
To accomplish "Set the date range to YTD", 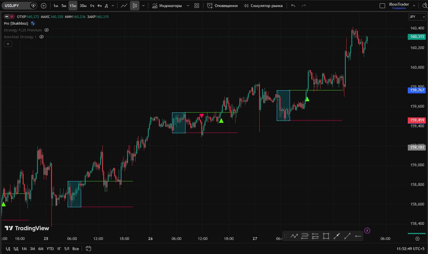I will coord(50,249).
